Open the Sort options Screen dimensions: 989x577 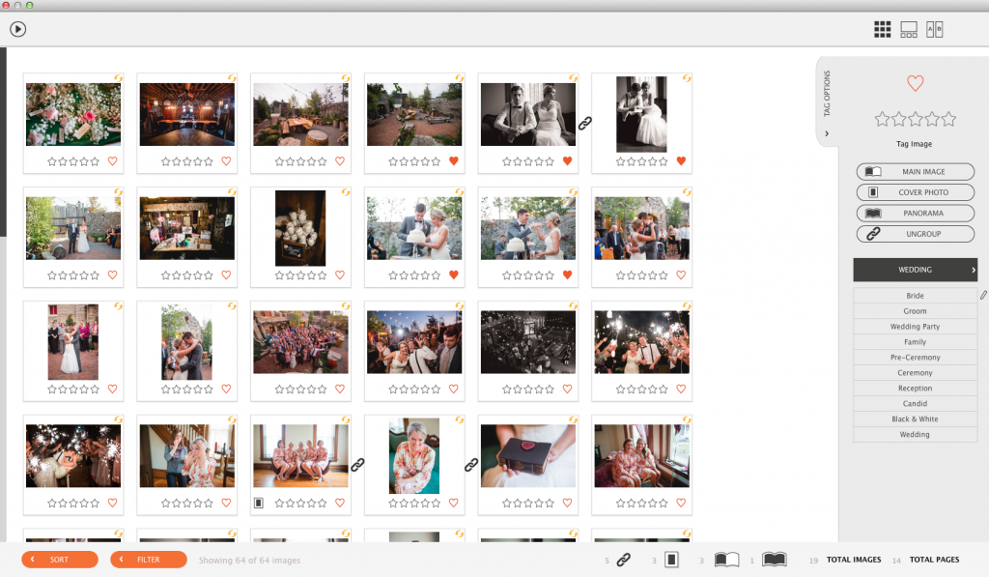60,560
